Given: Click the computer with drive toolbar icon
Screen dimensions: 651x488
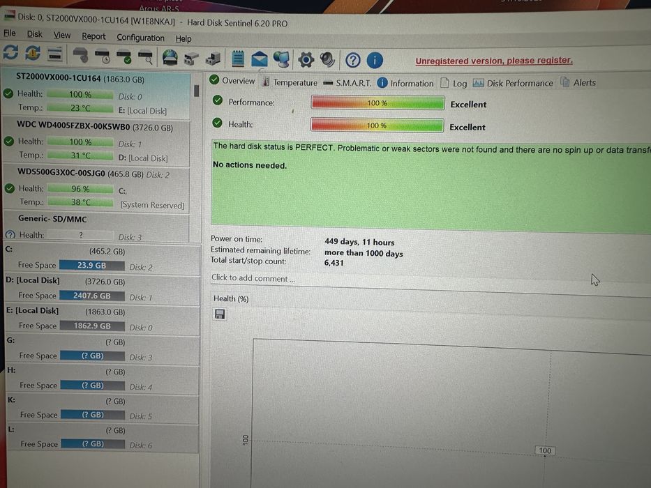Looking at the screenshot, I should tap(213, 59).
